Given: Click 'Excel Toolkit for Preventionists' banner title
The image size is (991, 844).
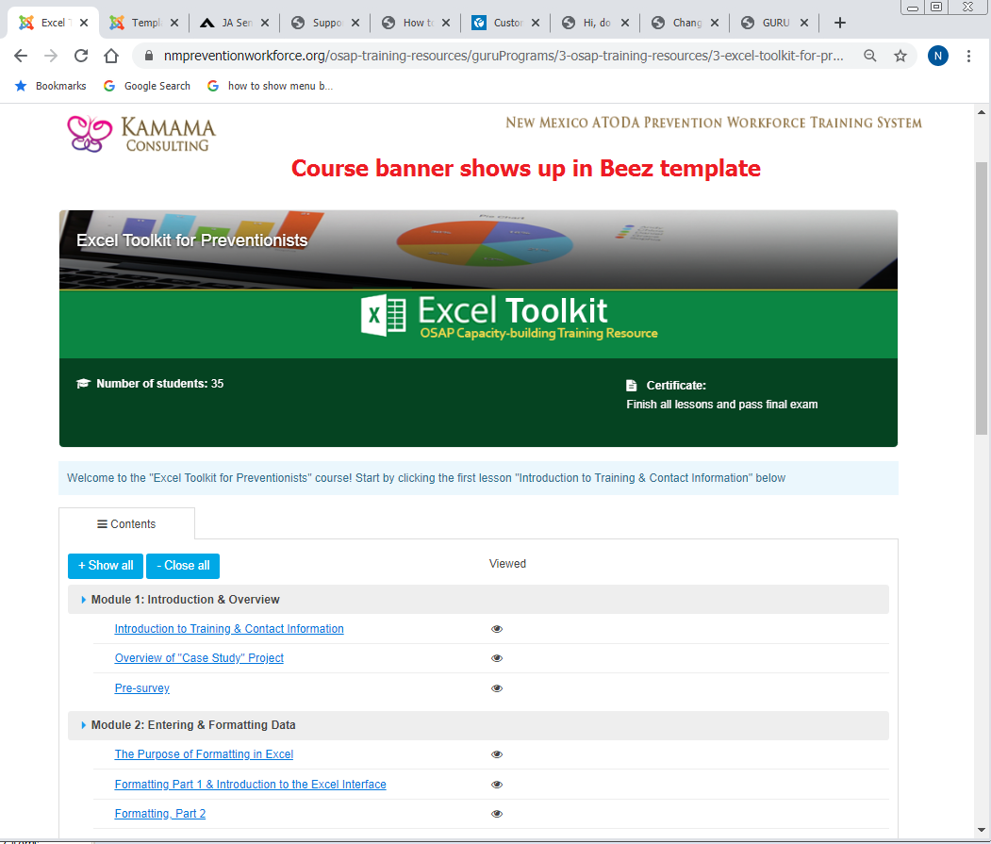Looking at the screenshot, I should (192, 240).
